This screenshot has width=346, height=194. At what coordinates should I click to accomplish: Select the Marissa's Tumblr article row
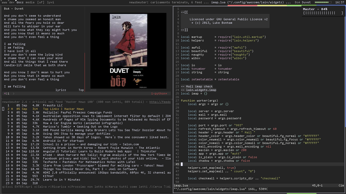pyautogui.click(x=86, y=127)
